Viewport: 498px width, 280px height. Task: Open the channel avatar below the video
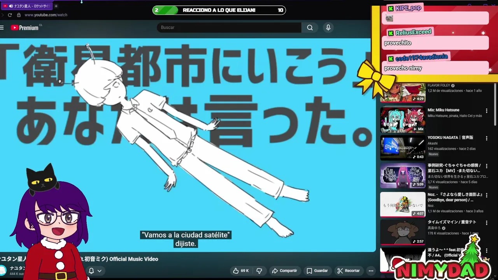[x=3, y=270]
